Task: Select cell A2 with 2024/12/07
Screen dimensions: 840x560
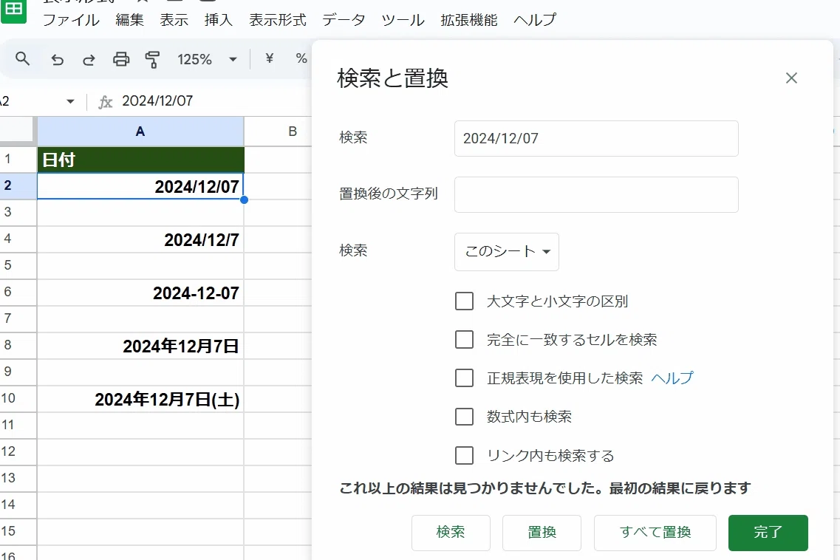Action: tap(140, 186)
